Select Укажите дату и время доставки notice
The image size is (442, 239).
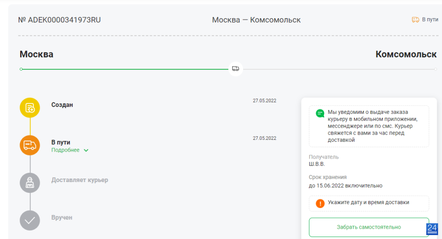[x=369, y=203]
